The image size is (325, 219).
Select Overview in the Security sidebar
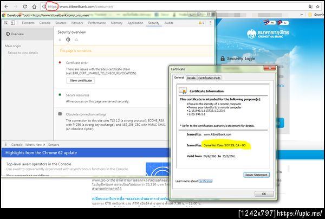tap(27, 34)
